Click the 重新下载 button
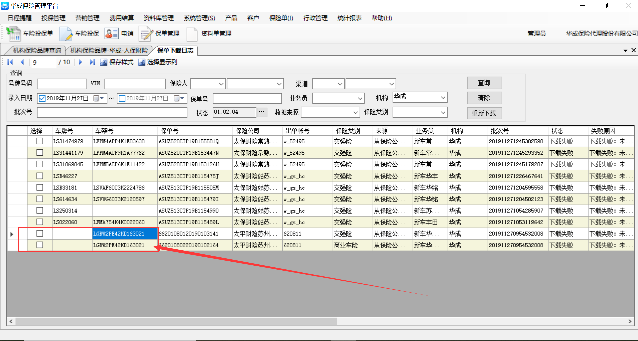 click(484, 113)
